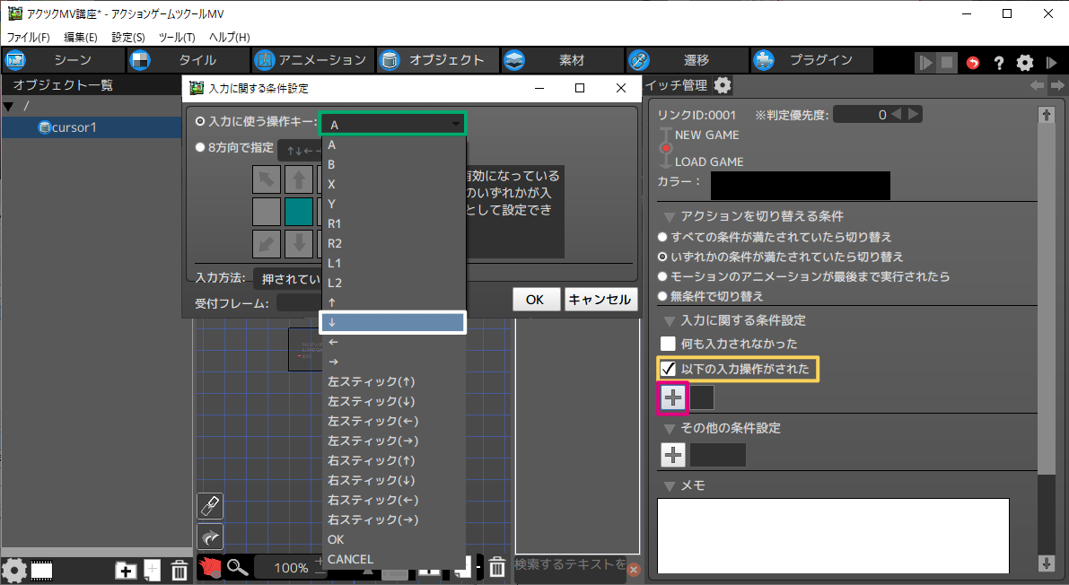Screen dimensions: 1069x585
Task: Select 無条件で切り替え radio option
Action: click(x=663, y=296)
